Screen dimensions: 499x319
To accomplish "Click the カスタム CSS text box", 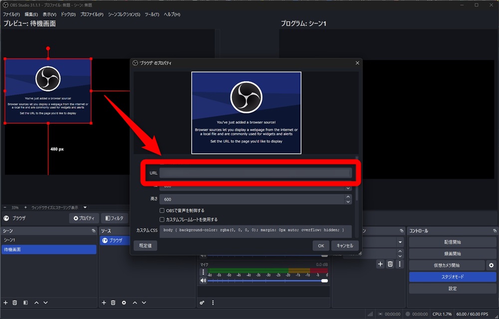I will (x=255, y=231).
